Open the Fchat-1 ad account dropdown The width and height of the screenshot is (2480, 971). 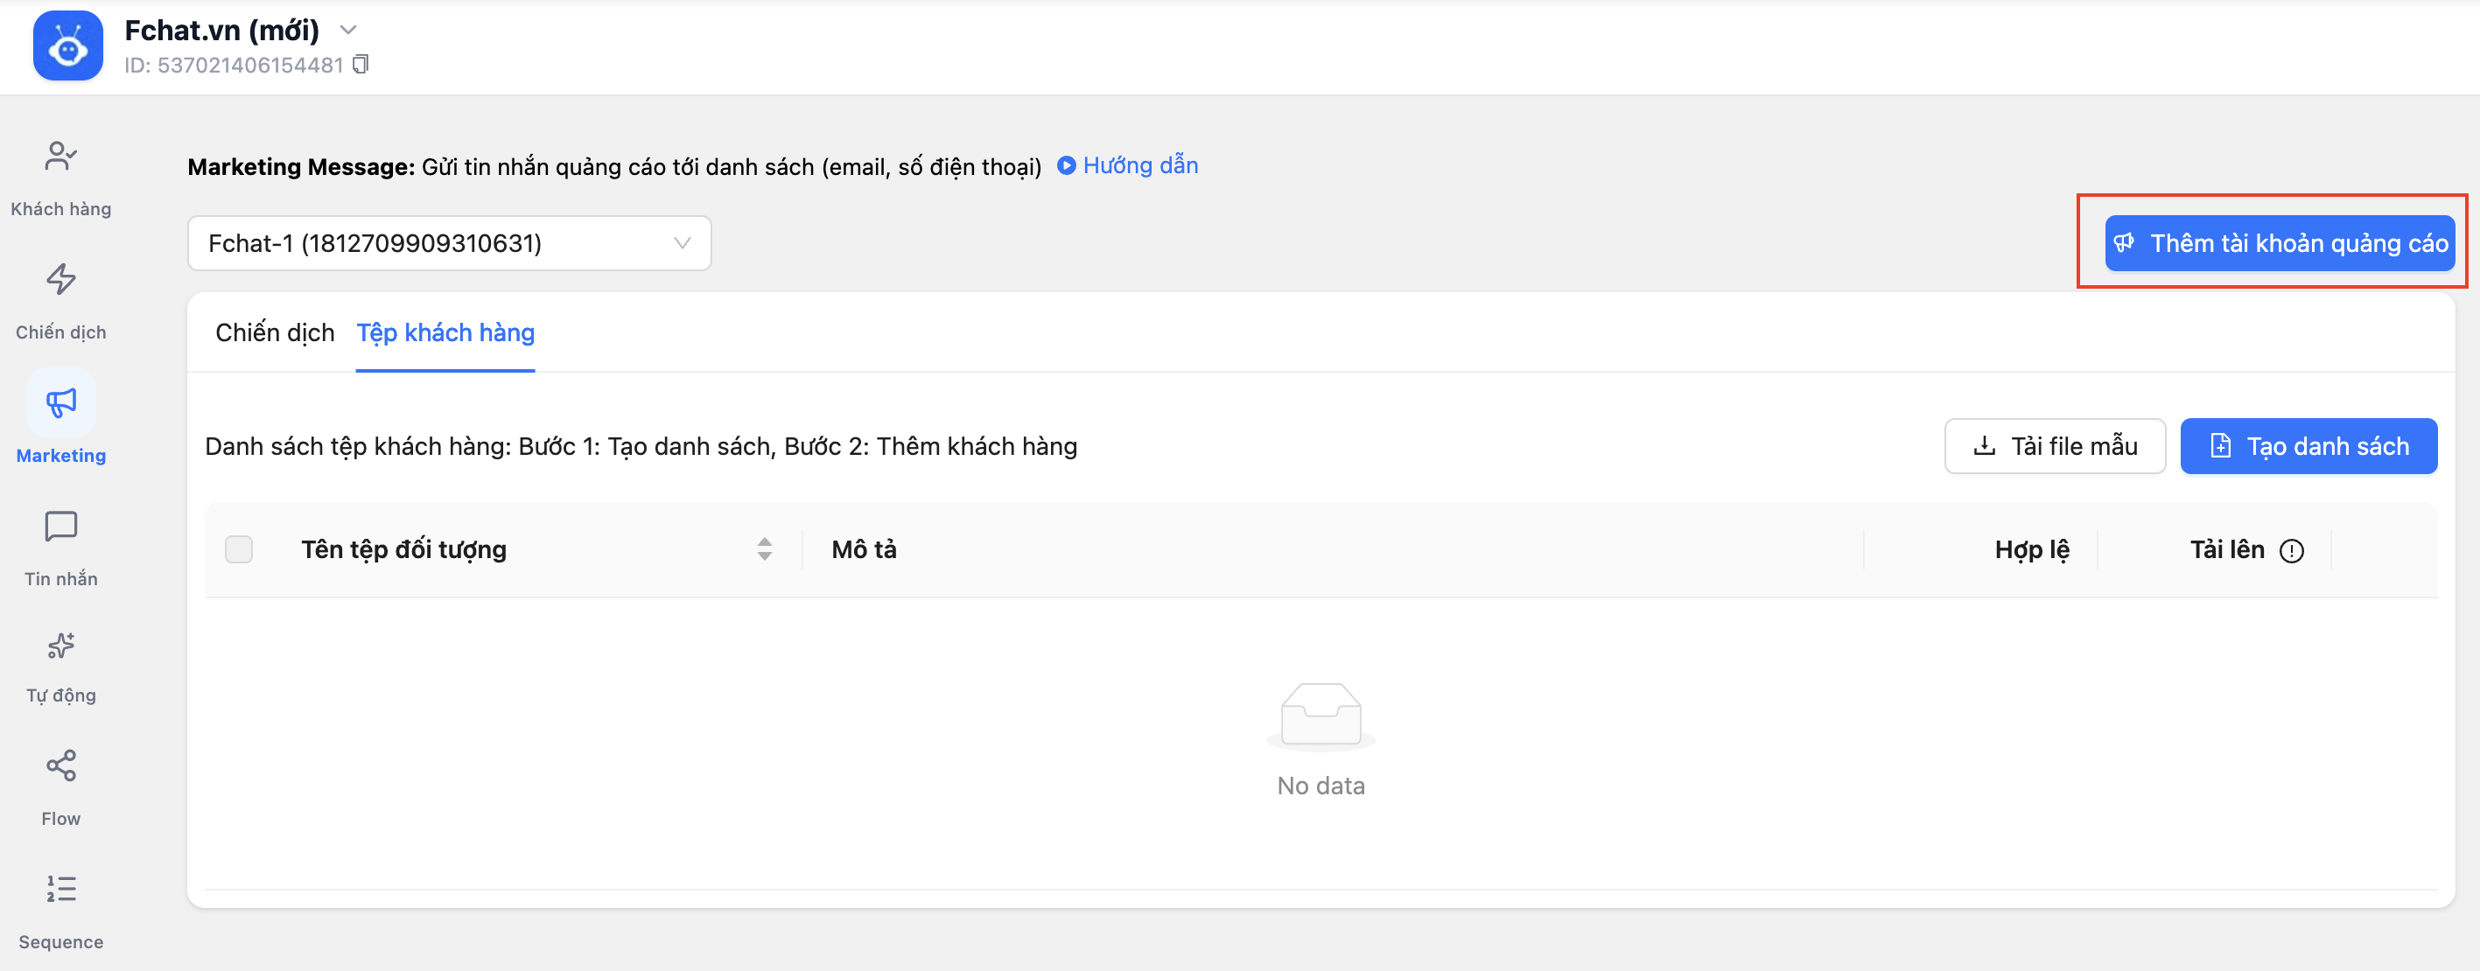click(449, 243)
